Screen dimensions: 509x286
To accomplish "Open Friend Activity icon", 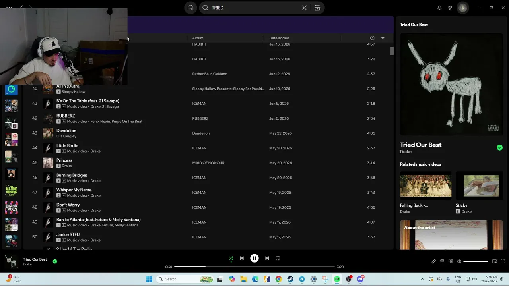I will tap(450, 8).
